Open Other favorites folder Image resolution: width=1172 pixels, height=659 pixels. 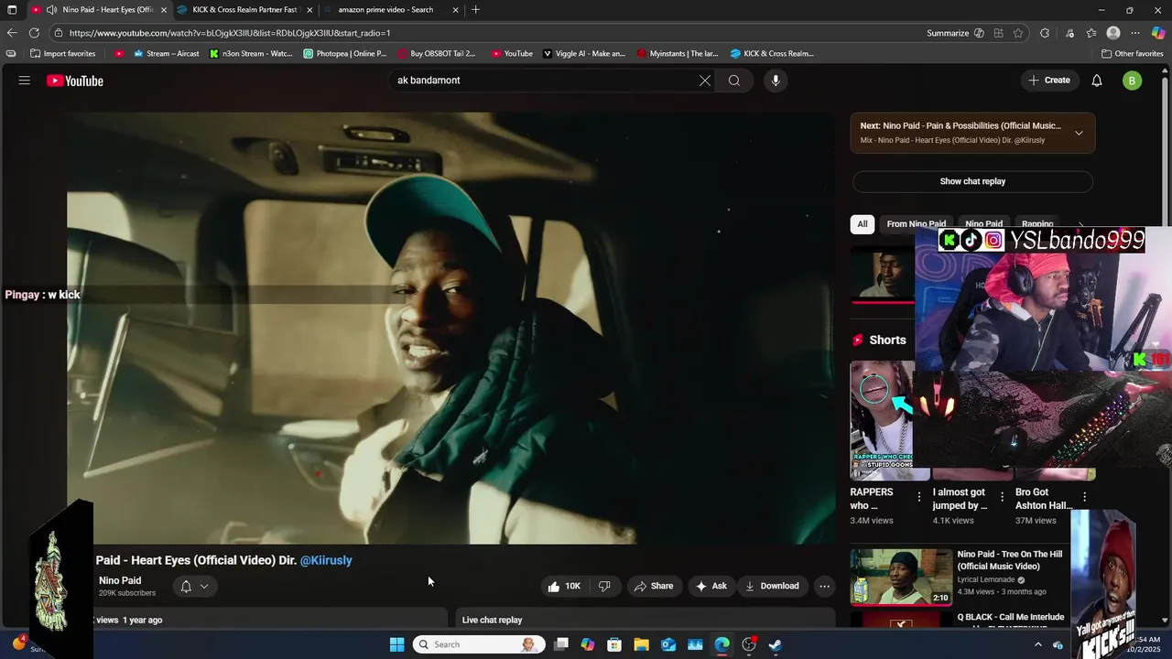coord(1132,53)
